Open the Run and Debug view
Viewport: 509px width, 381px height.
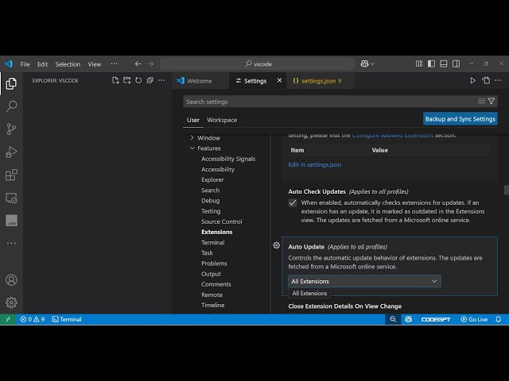coord(11,152)
